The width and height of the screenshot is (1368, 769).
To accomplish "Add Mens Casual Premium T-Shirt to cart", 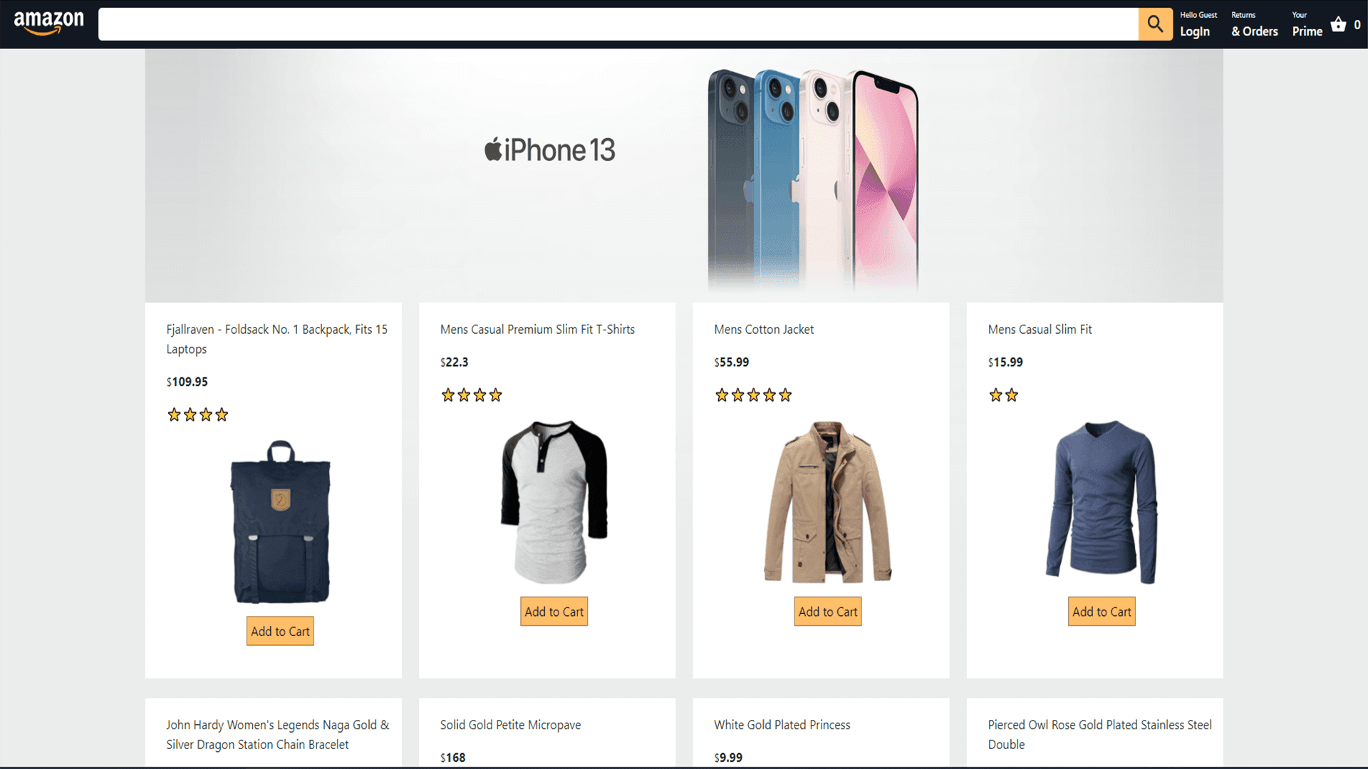I will click(x=554, y=612).
